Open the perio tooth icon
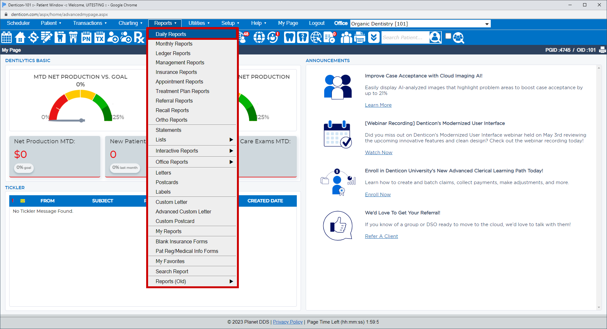The width and height of the screenshot is (607, 329). coord(73,38)
